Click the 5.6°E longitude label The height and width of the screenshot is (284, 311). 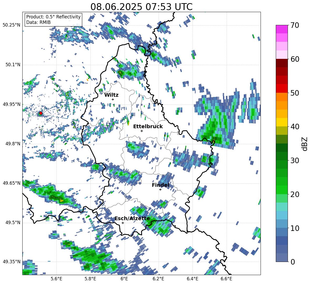click(56, 279)
